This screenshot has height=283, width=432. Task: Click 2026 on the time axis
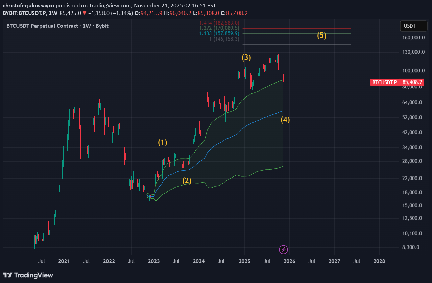point(289,261)
